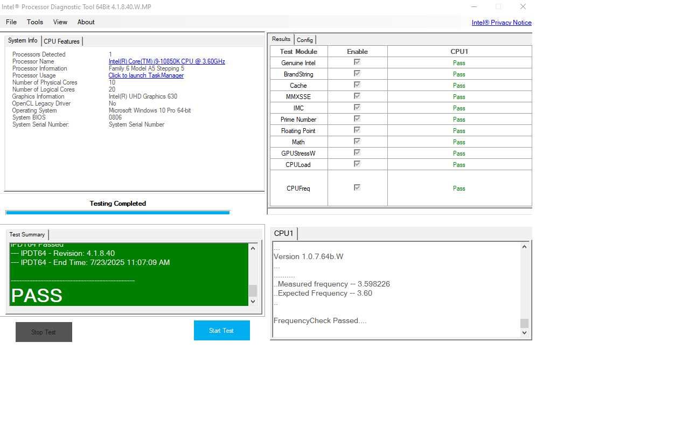The width and height of the screenshot is (696, 426).
Task: Click the Test Module column header
Action: click(298, 52)
